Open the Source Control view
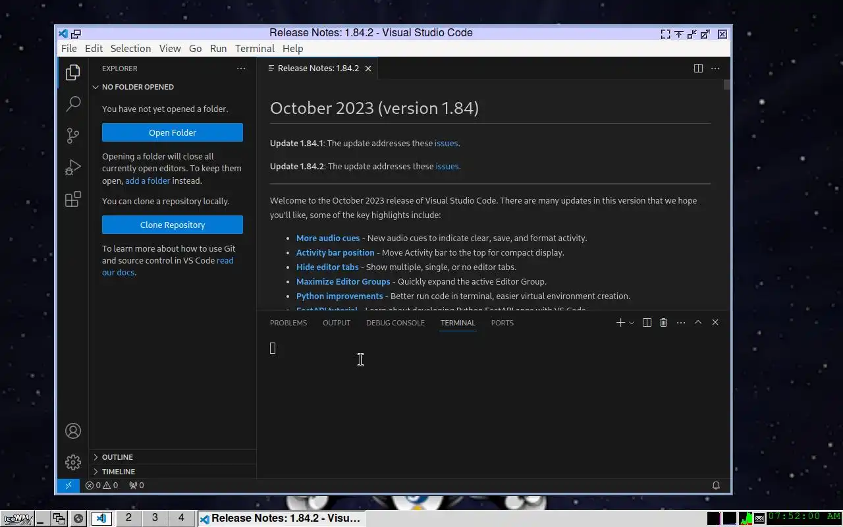 pos(73,135)
